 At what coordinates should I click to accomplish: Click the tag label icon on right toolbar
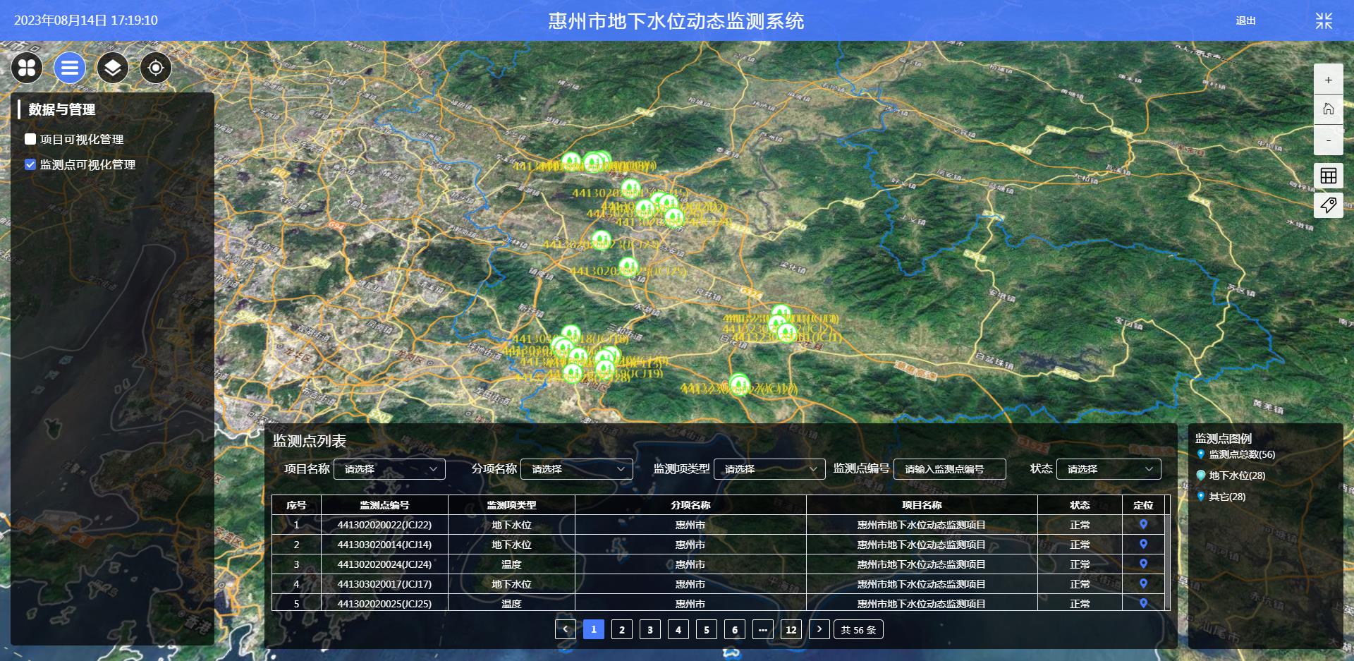point(1328,205)
